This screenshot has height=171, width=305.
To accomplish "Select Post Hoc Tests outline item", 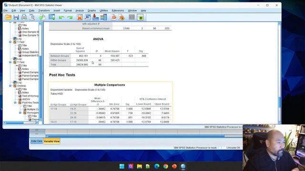I will [30, 103].
